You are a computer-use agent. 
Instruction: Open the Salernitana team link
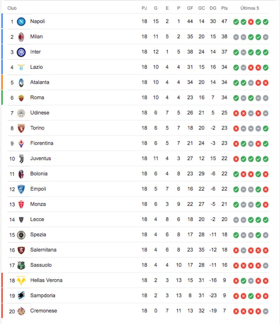pos(43,250)
